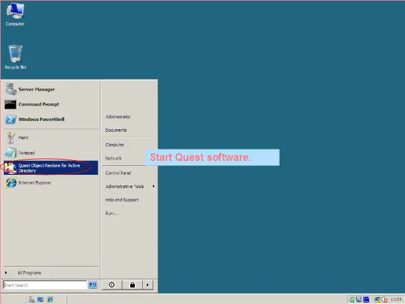Open Command Prompt shortcut
This screenshot has height=304, width=405.
pos(38,104)
